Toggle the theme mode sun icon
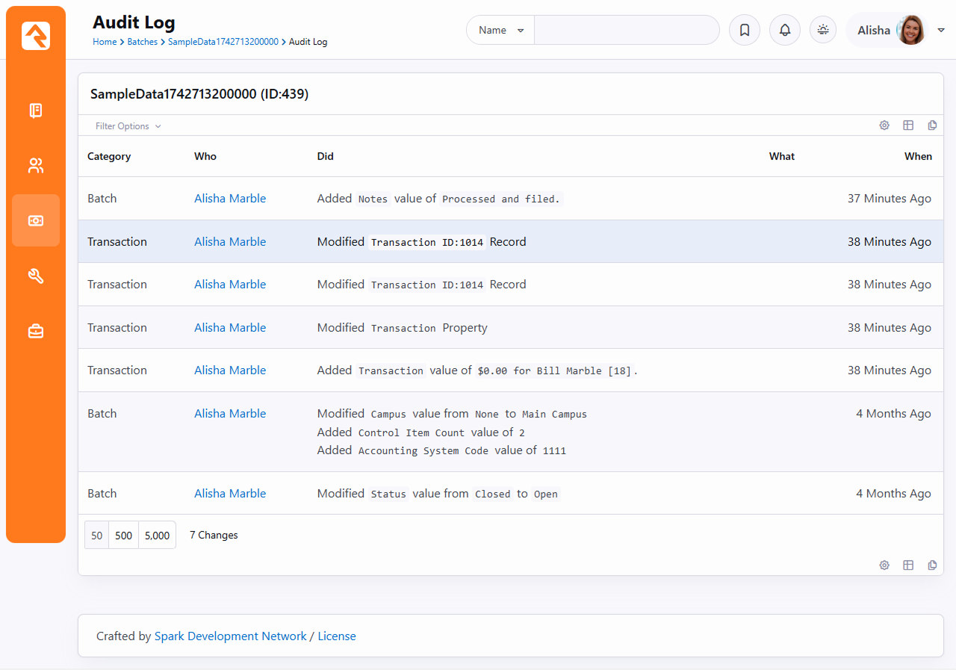 point(823,30)
